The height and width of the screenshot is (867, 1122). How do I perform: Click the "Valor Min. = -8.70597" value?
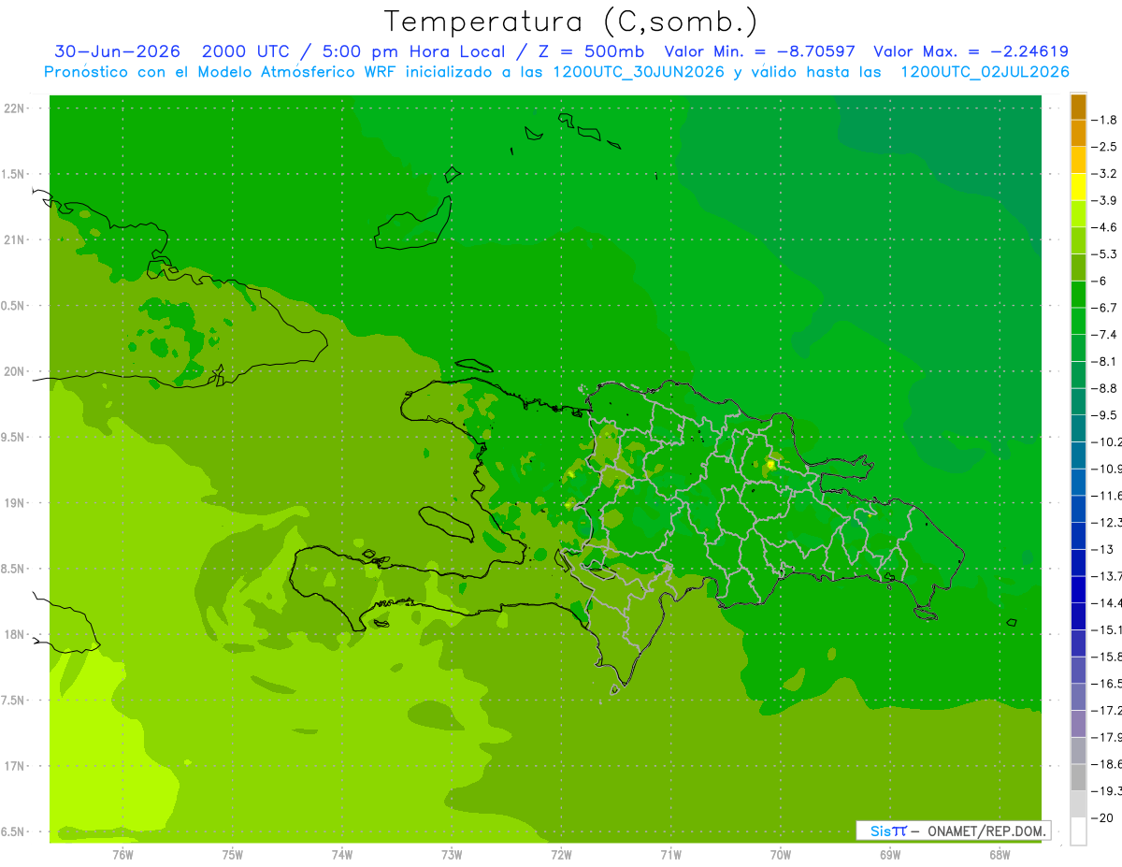[x=759, y=51]
